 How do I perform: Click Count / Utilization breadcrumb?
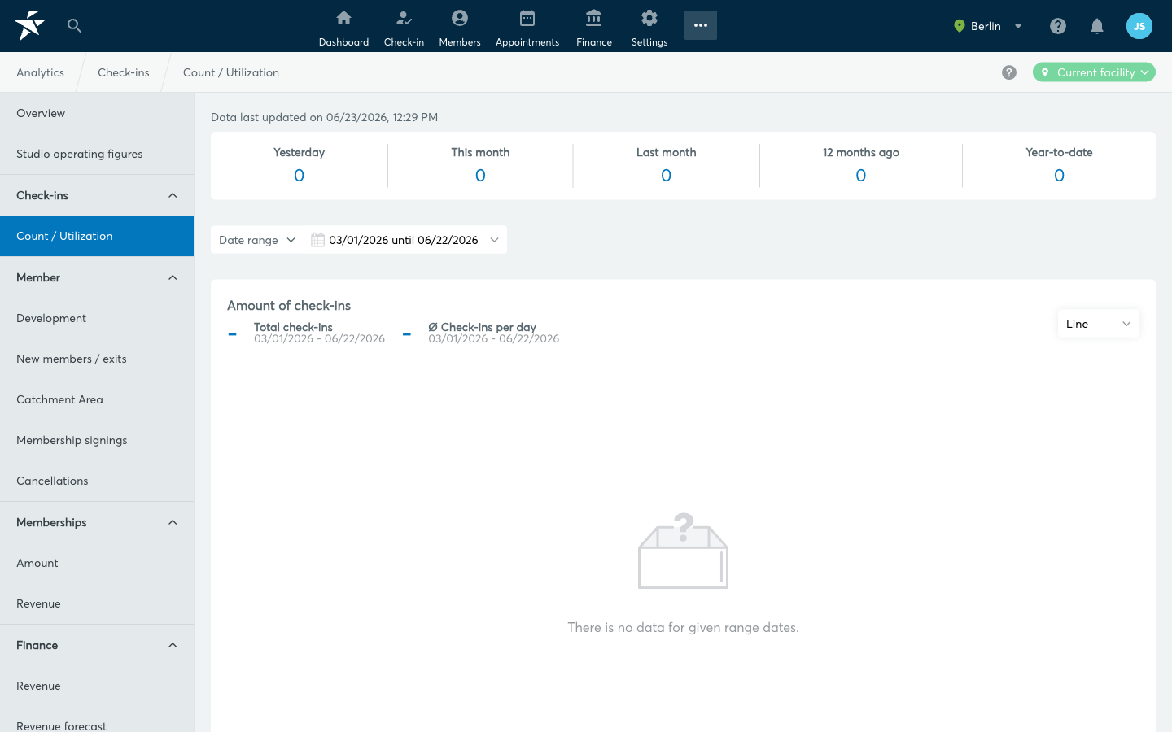click(x=231, y=72)
